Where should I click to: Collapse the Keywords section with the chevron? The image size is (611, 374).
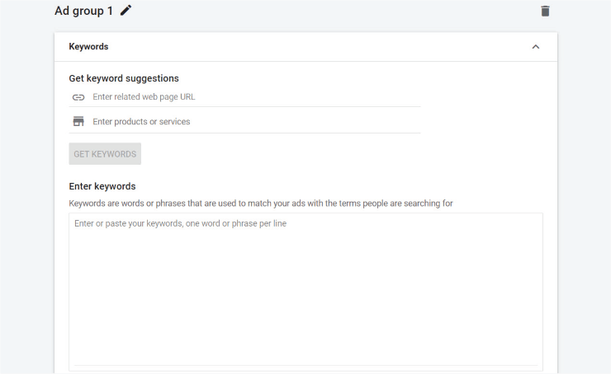(x=536, y=47)
